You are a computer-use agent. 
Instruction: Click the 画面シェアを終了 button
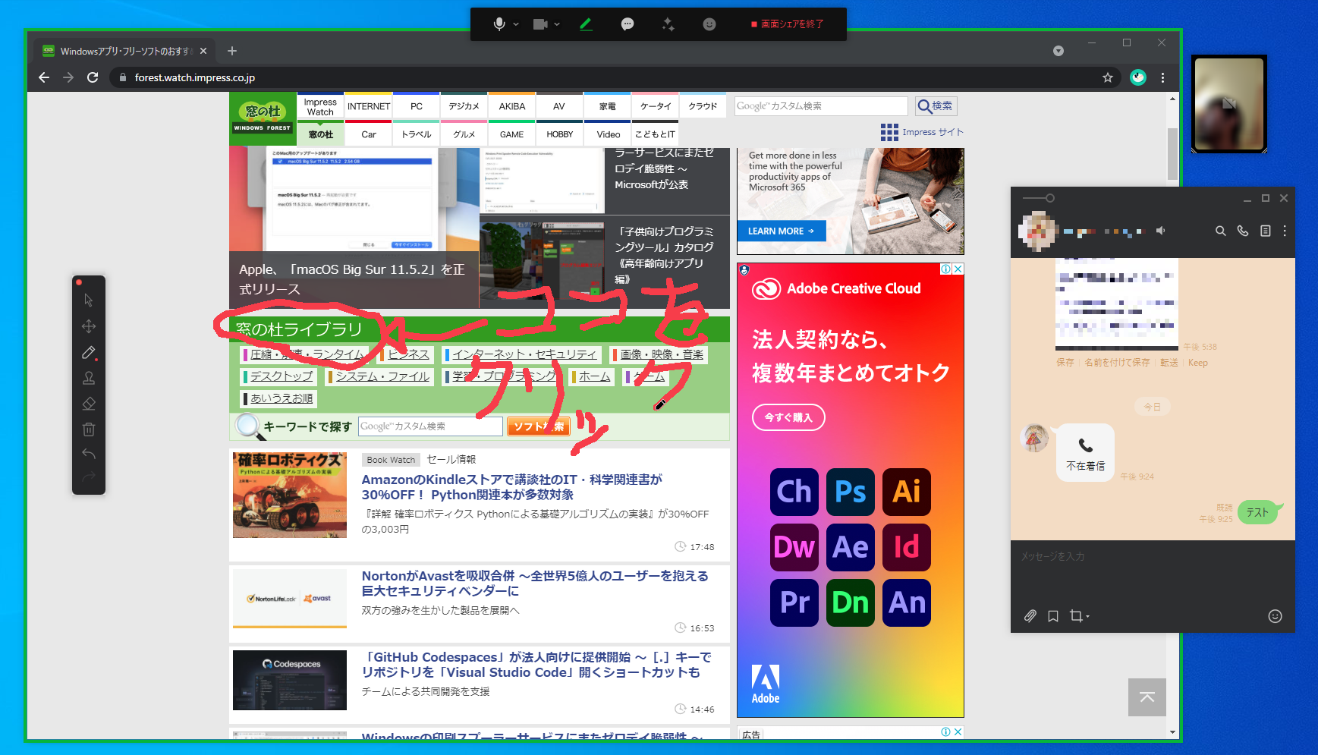789,24
